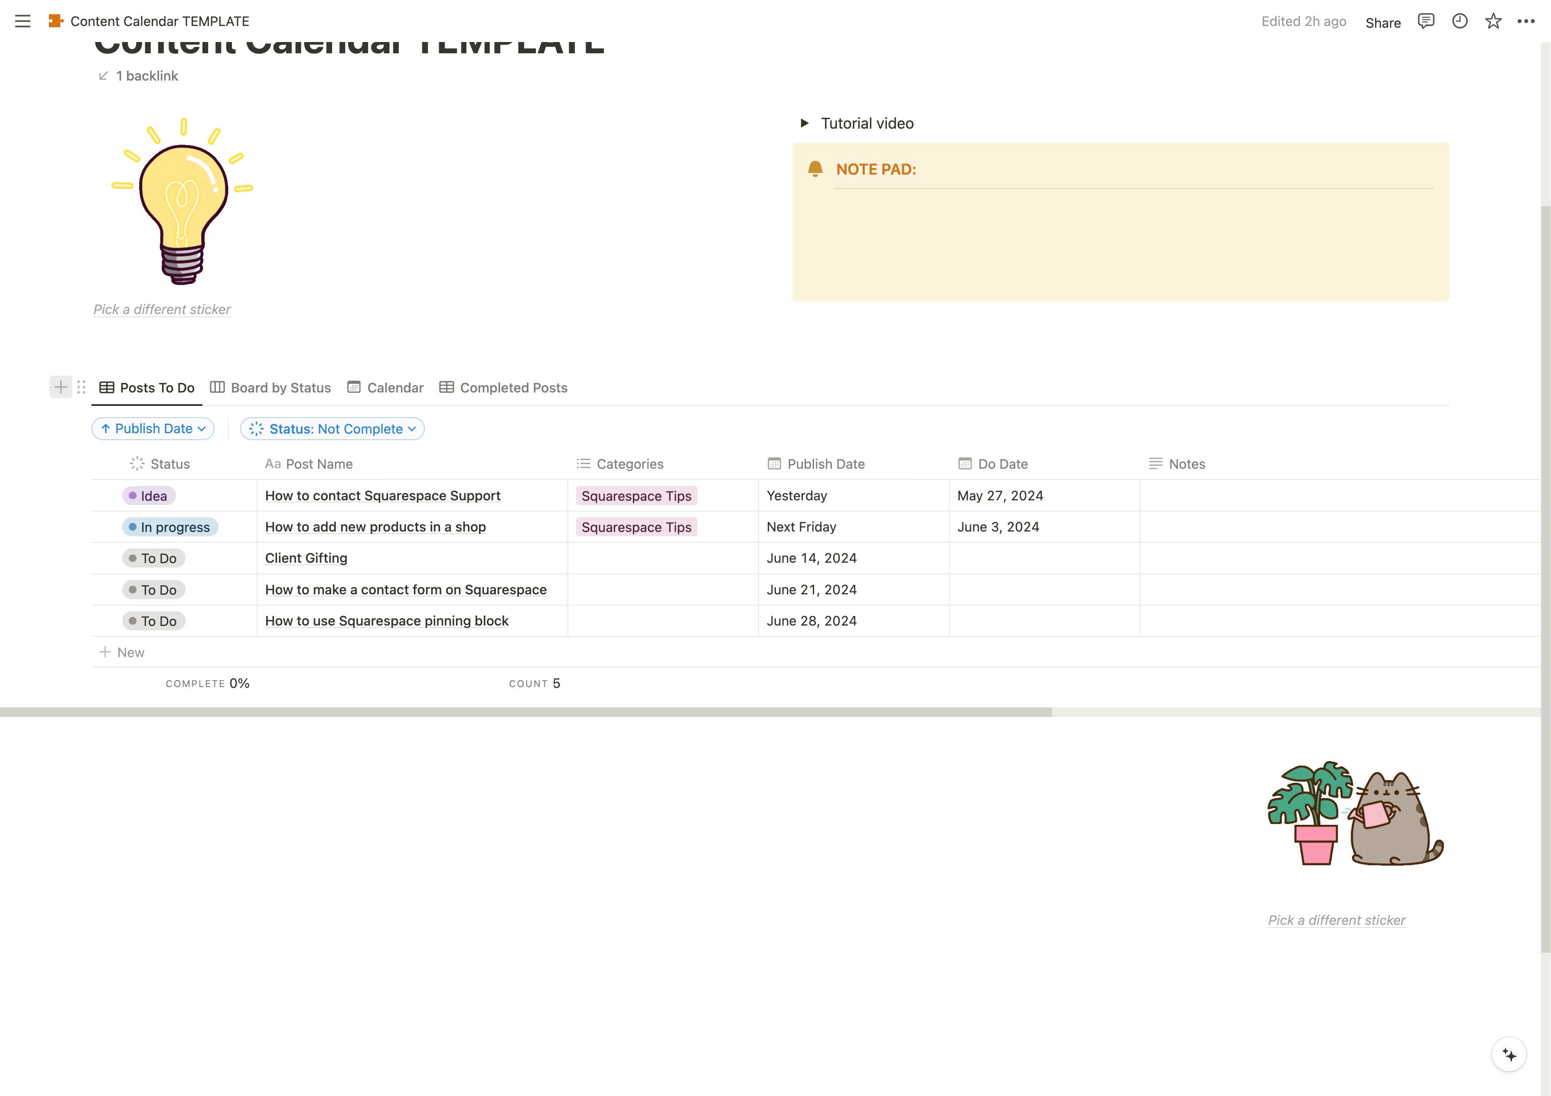This screenshot has height=1096, width=1551.
Task: Click the NOTE PAD bell icon
Action: (815, 169)
